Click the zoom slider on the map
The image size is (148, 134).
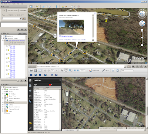[x=142, y=38]
